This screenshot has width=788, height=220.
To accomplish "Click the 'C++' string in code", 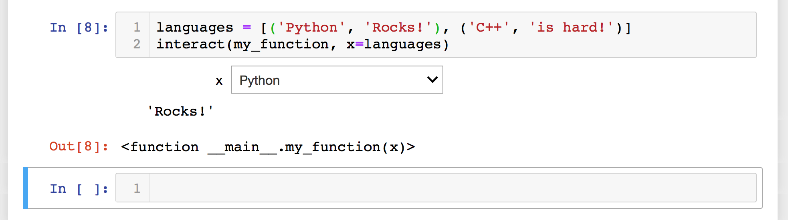I will pos(489,27).
